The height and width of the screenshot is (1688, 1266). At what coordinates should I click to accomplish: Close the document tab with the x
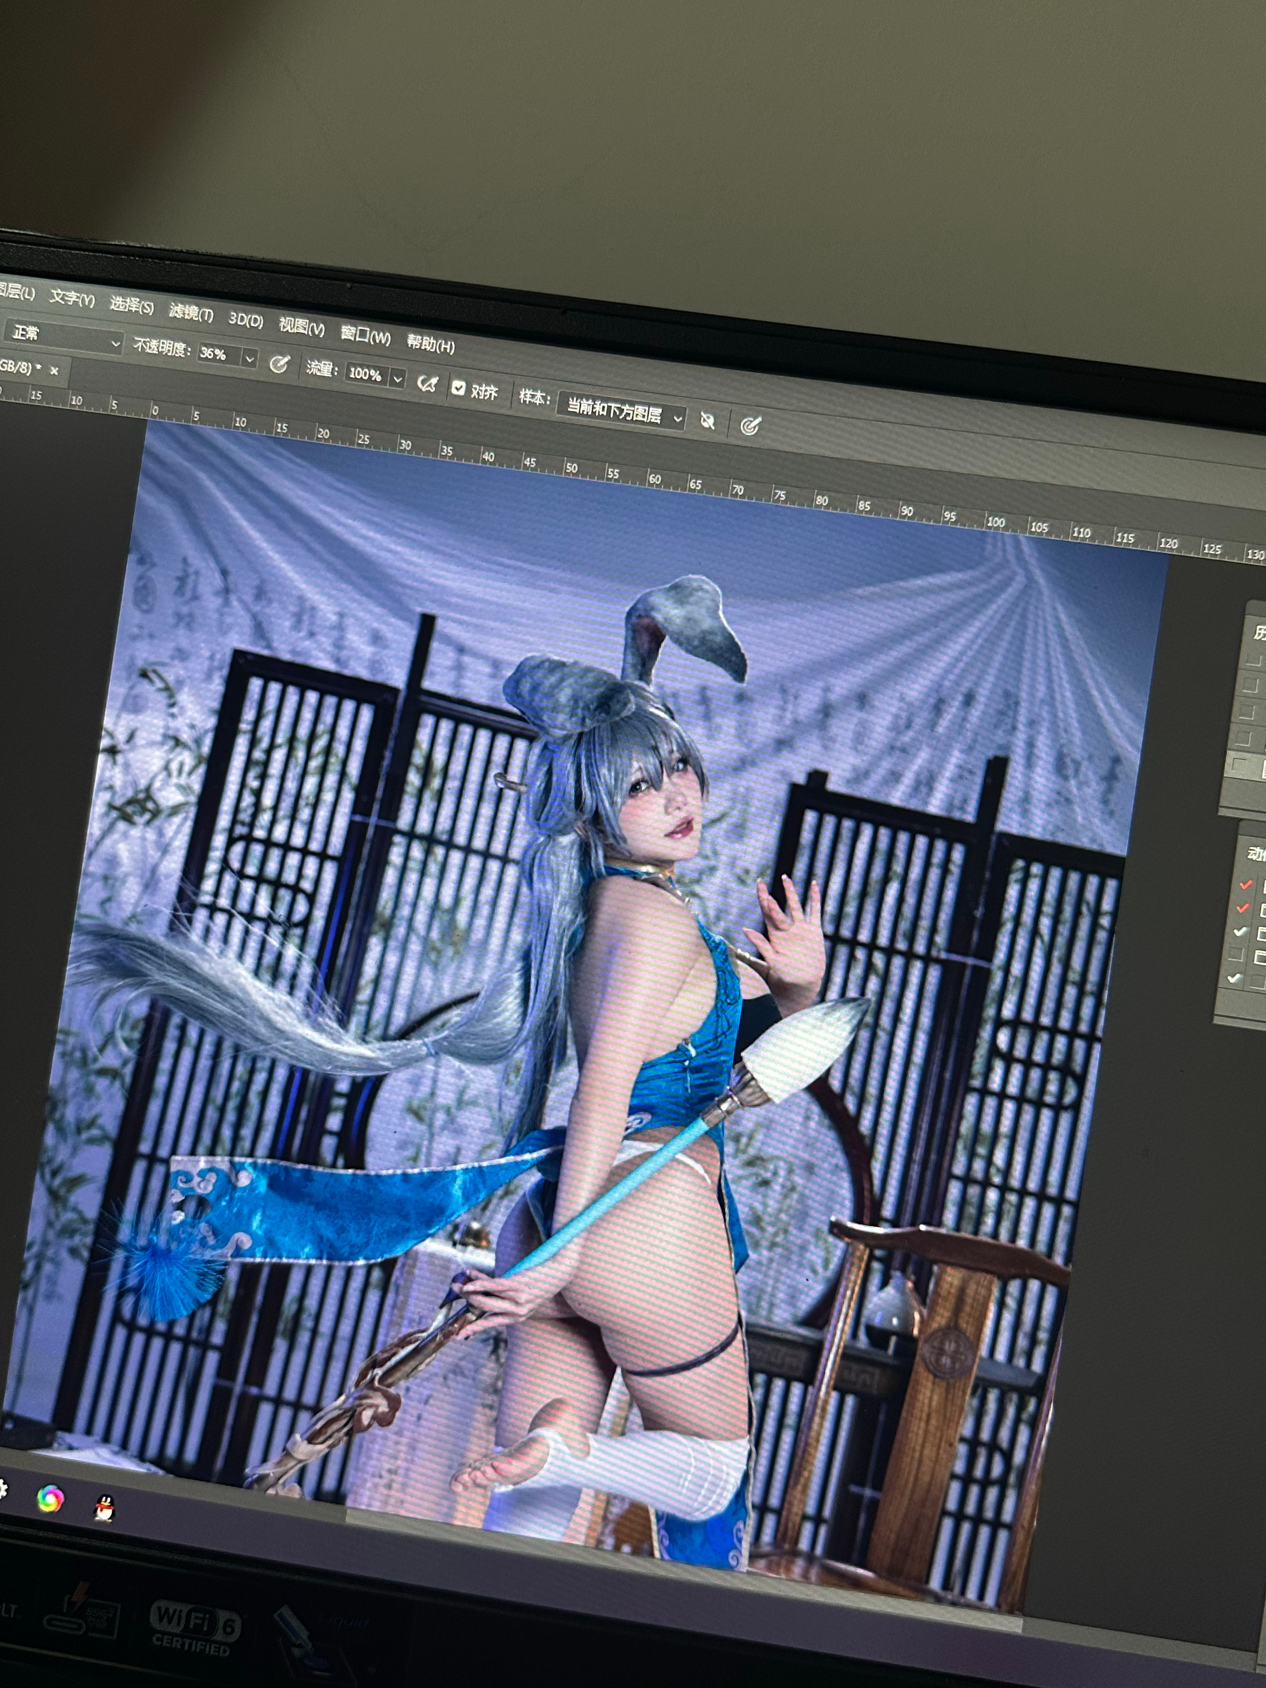coord(54,370)
